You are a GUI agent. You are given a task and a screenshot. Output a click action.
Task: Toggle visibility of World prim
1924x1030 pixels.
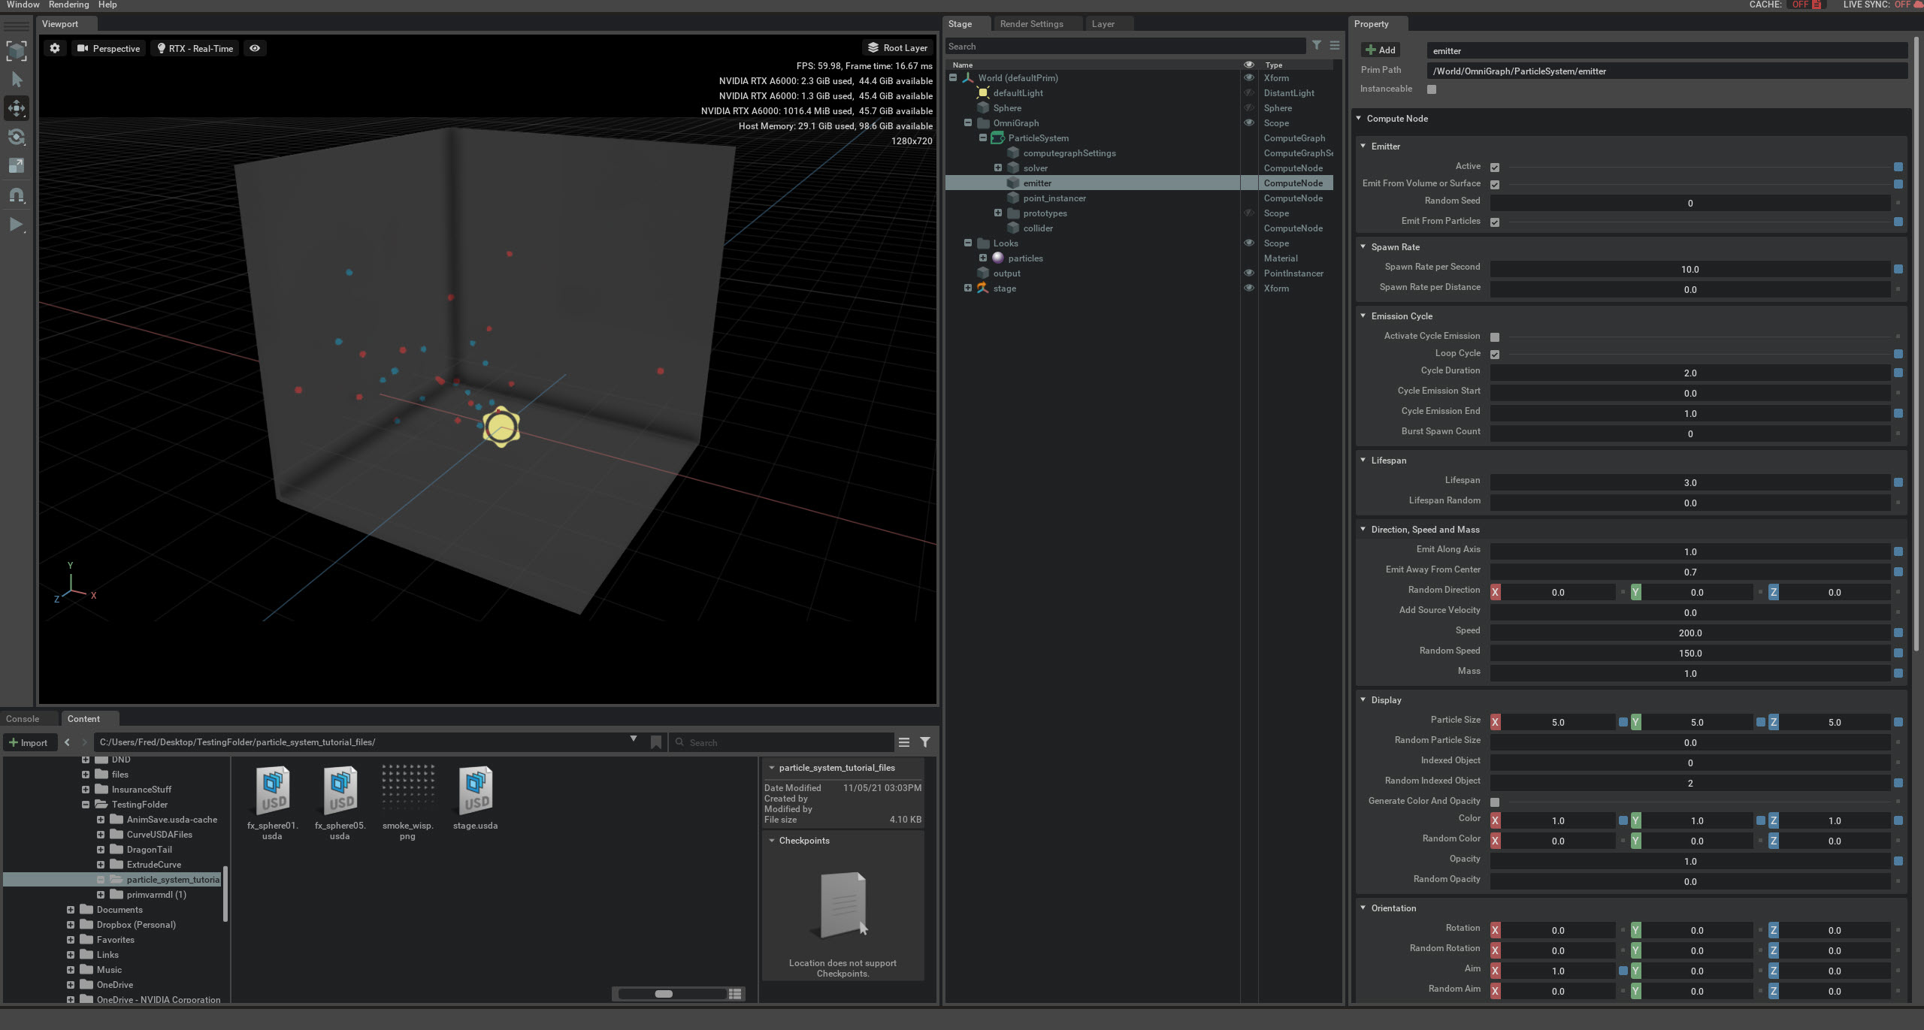point(1249,78)
